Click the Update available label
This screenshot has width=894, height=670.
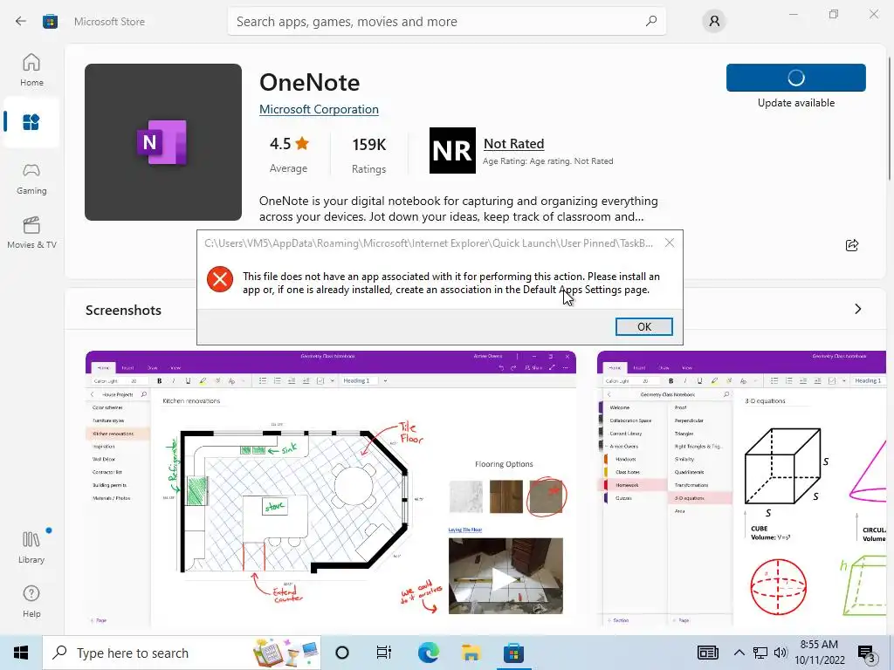pos(796,103)
